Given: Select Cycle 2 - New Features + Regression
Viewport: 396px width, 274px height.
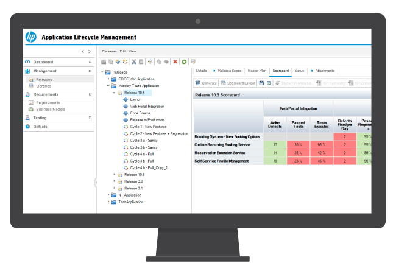Looking at the screenshot, I should (x=159, y=134).
